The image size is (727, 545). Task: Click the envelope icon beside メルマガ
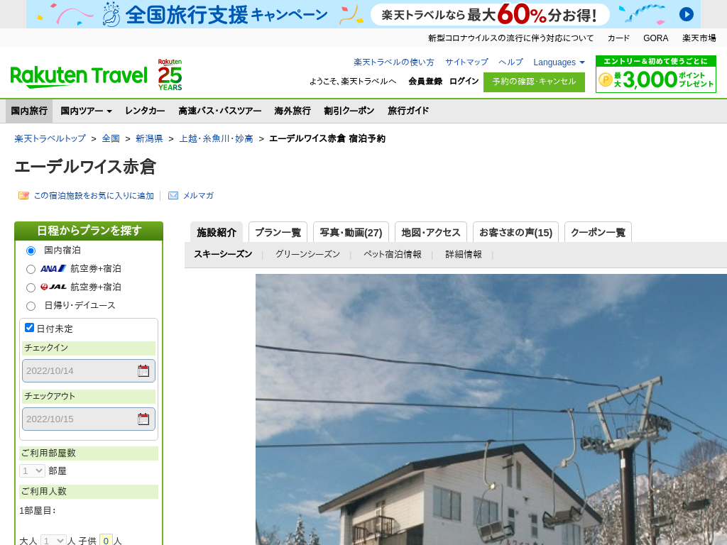click(x=173, y=196)
